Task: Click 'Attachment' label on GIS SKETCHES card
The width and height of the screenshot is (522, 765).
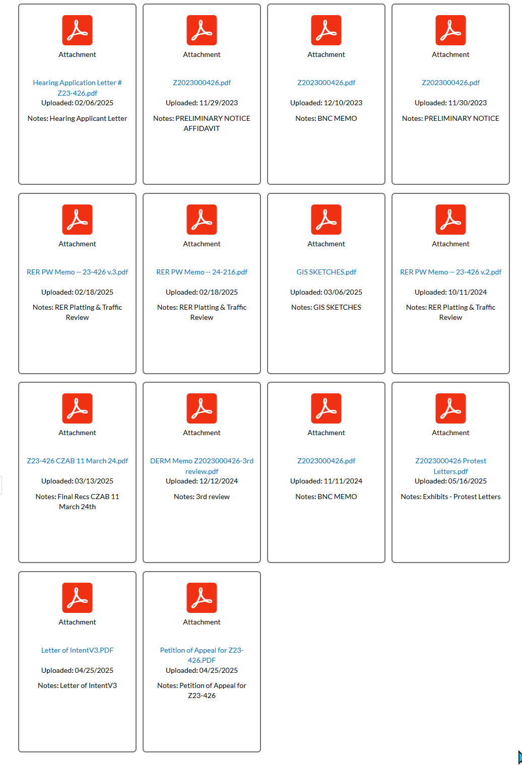Action: coord(326,244)
